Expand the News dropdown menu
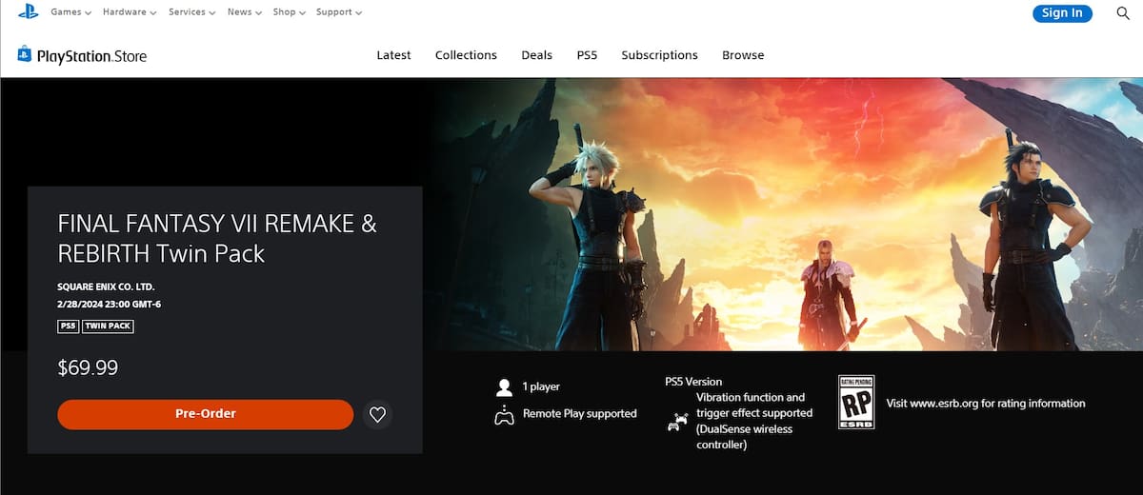Screen dimensions: 1143x495 point(244,12)
